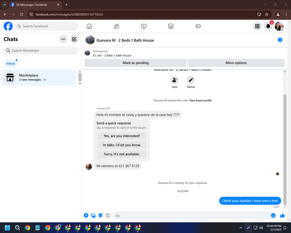Image resolution: width=291 pixels, height=233 pixels.
Task: Open Windows taskbar search
Action: 17,228
